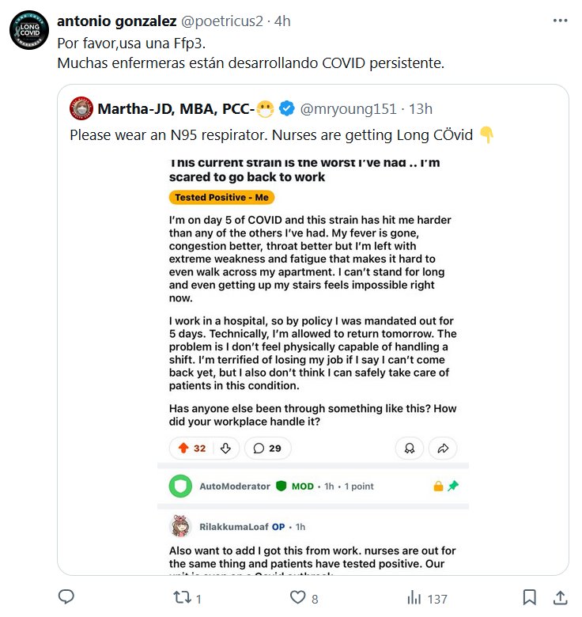This screenshot has width=582, height=617.
Task: Click the Reddit share arrow button
Action: click(x=443, y=448)
